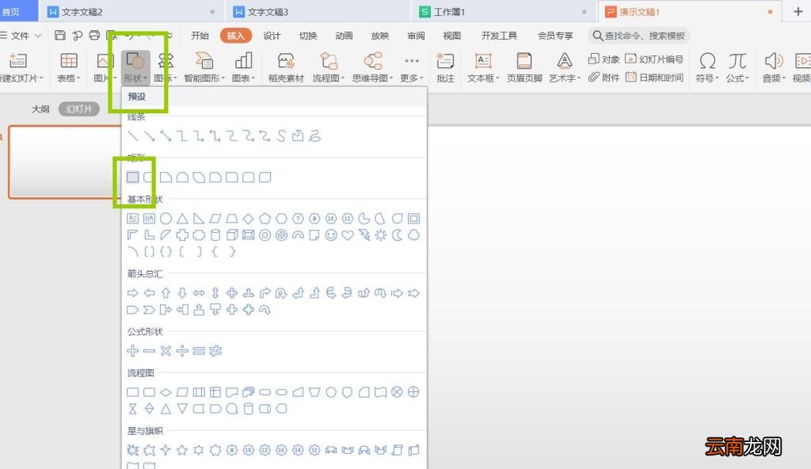Insert 对象 object
Screen dimensions: 811x469
[604, 59]
